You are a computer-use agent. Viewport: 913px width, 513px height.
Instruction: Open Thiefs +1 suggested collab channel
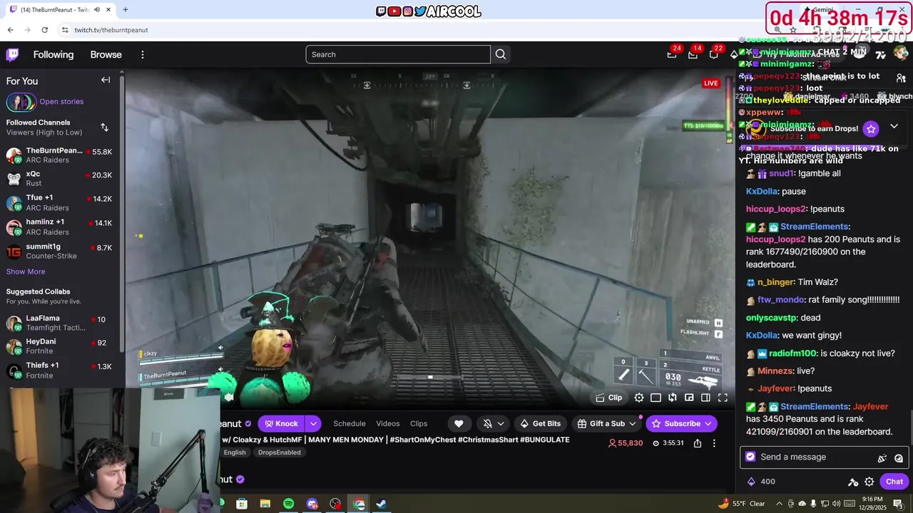coord(59,370)
